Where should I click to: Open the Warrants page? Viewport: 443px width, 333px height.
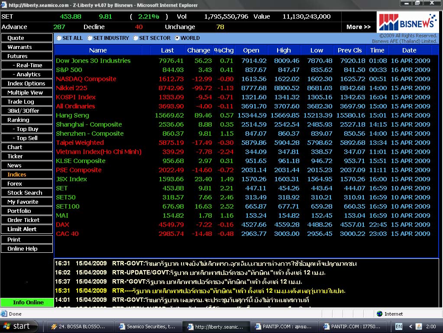[x=27, y=47]
